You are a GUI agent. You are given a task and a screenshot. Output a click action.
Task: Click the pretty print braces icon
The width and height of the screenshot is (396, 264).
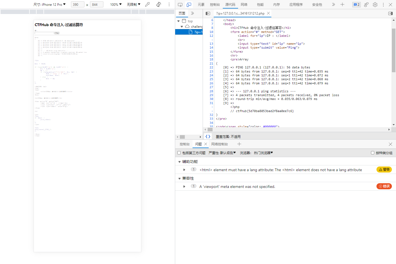pyautogui.click(x=208, y=137)
